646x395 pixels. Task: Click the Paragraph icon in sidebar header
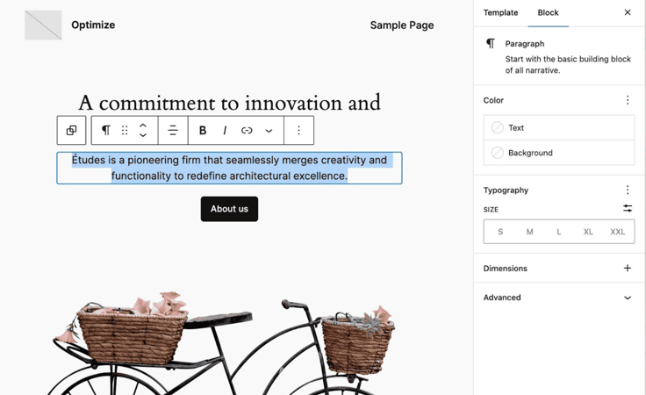click(491, 43)
